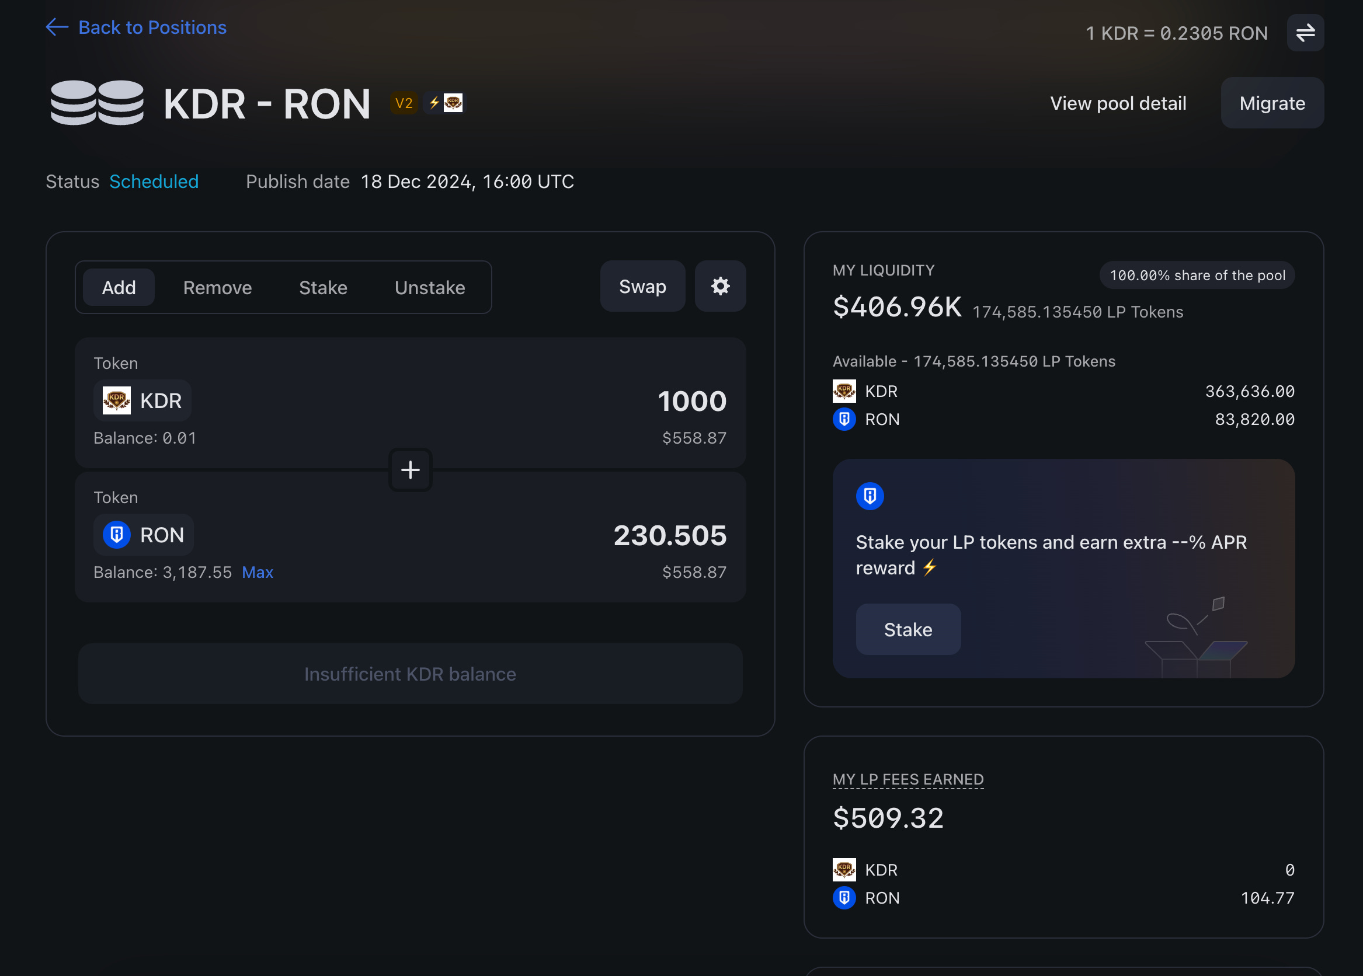Open the RON token selector dropdown
Screen dimensions: 1363x976
click(x=143, y=535)
